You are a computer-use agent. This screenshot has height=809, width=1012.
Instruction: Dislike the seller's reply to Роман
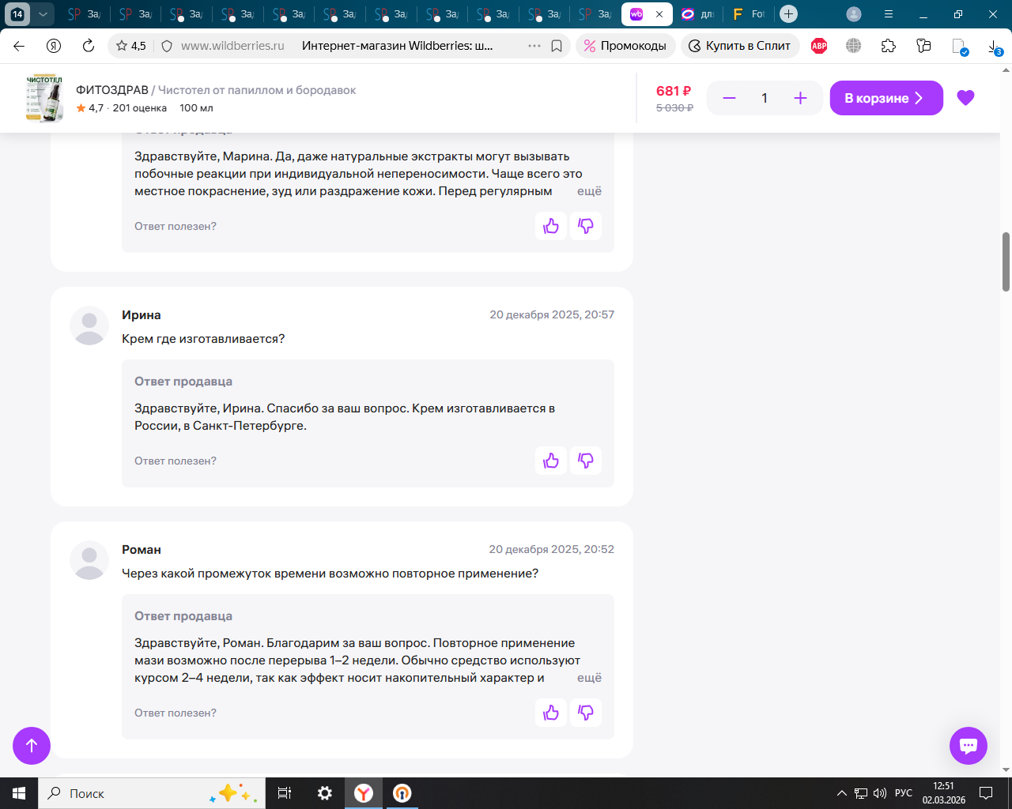[586, 713]
